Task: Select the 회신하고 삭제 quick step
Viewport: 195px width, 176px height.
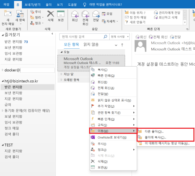Action: tap(165, 17)
